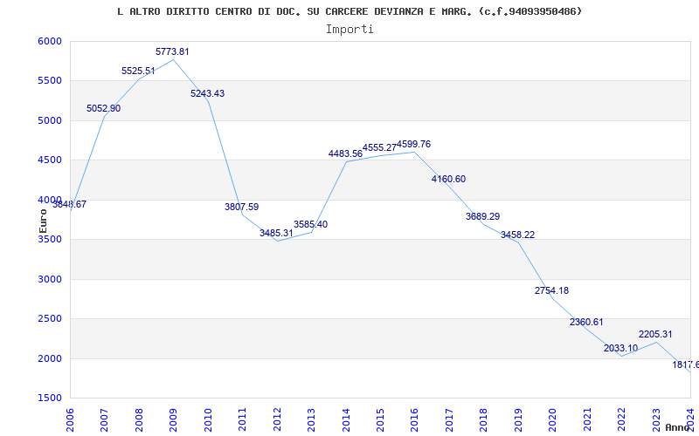
Task: Click x-axis year 2009
Action: 173,419
